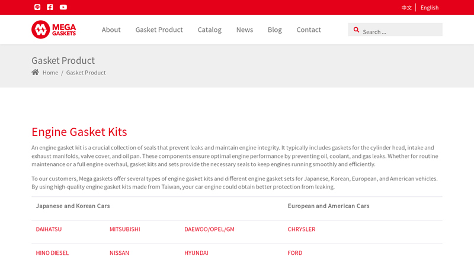Screen dimensions: 474x266
Task: Click the Engine Gasket Kits heading
Action: [79, 132]
